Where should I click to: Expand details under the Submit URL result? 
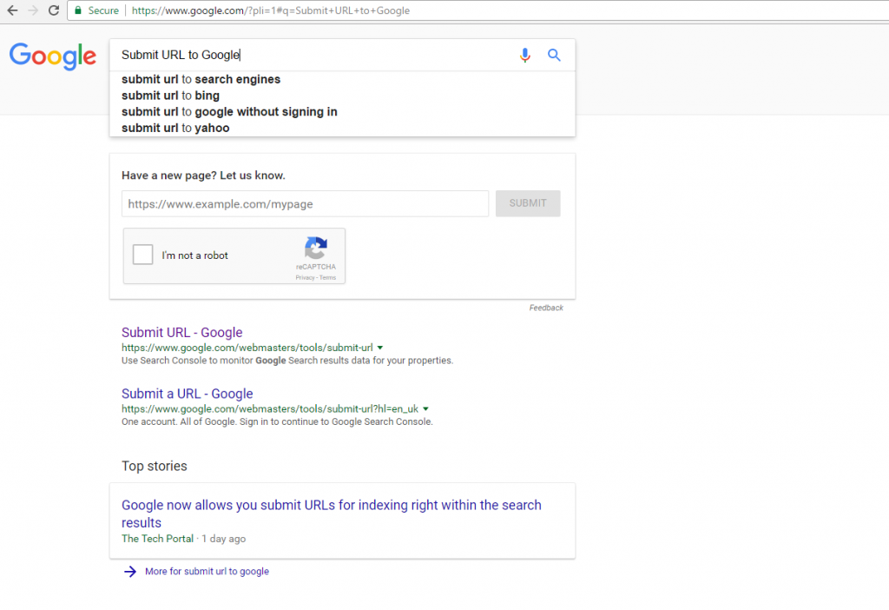tap(380, 347)
